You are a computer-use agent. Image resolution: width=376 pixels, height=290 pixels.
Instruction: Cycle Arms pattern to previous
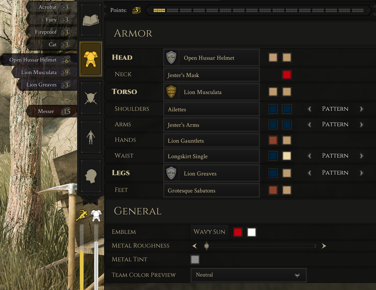(309, 124)
